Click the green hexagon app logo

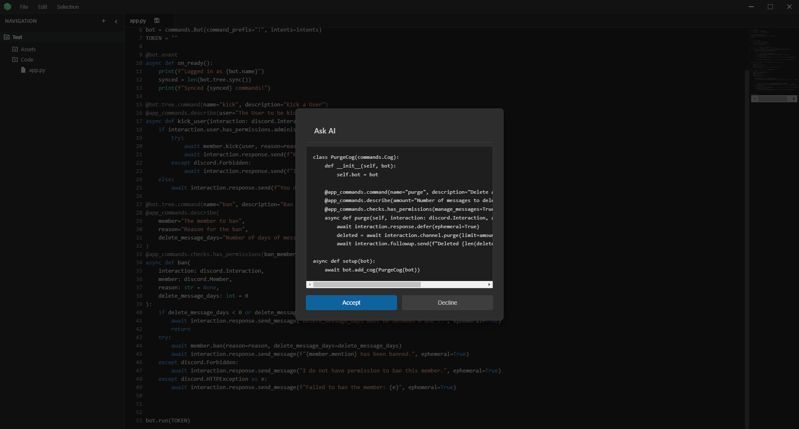7,7
